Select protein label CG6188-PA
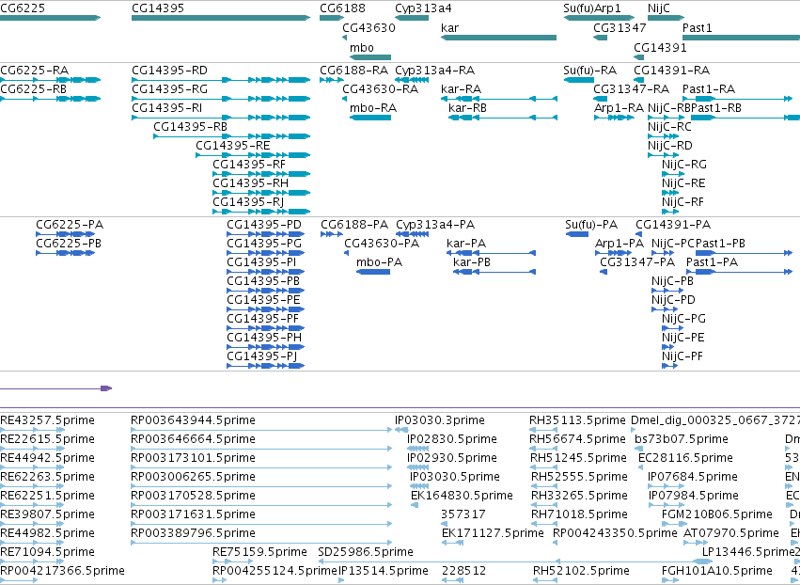Image resolution: width=800 pixels, height=585 pixels. pos(354,225)
